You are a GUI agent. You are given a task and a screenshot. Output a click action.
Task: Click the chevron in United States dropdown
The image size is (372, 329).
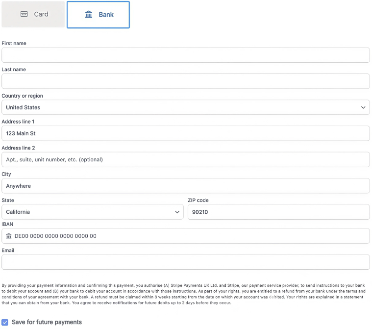coord(363,107)
